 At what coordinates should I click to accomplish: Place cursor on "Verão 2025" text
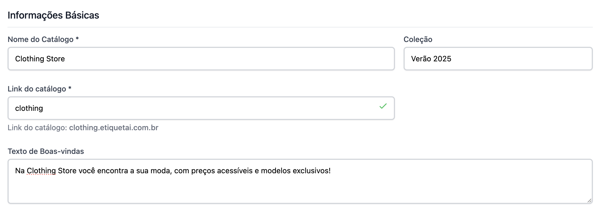click(431, 59)
